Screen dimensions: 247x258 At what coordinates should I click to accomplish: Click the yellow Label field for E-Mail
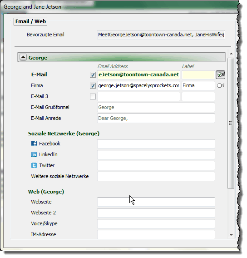point(198,74)
